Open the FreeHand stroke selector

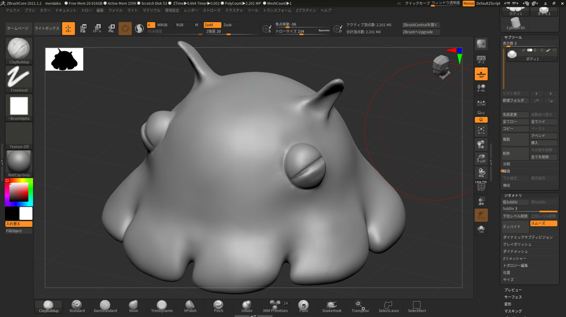pyautogui.click(x=19, y=79)
